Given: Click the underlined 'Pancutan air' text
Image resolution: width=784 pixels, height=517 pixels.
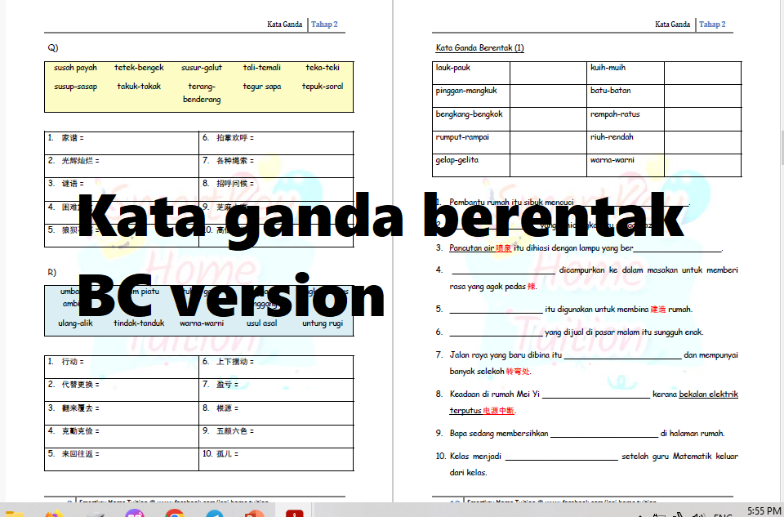Looking at the screenshot, I should click(x=471, y=247).
